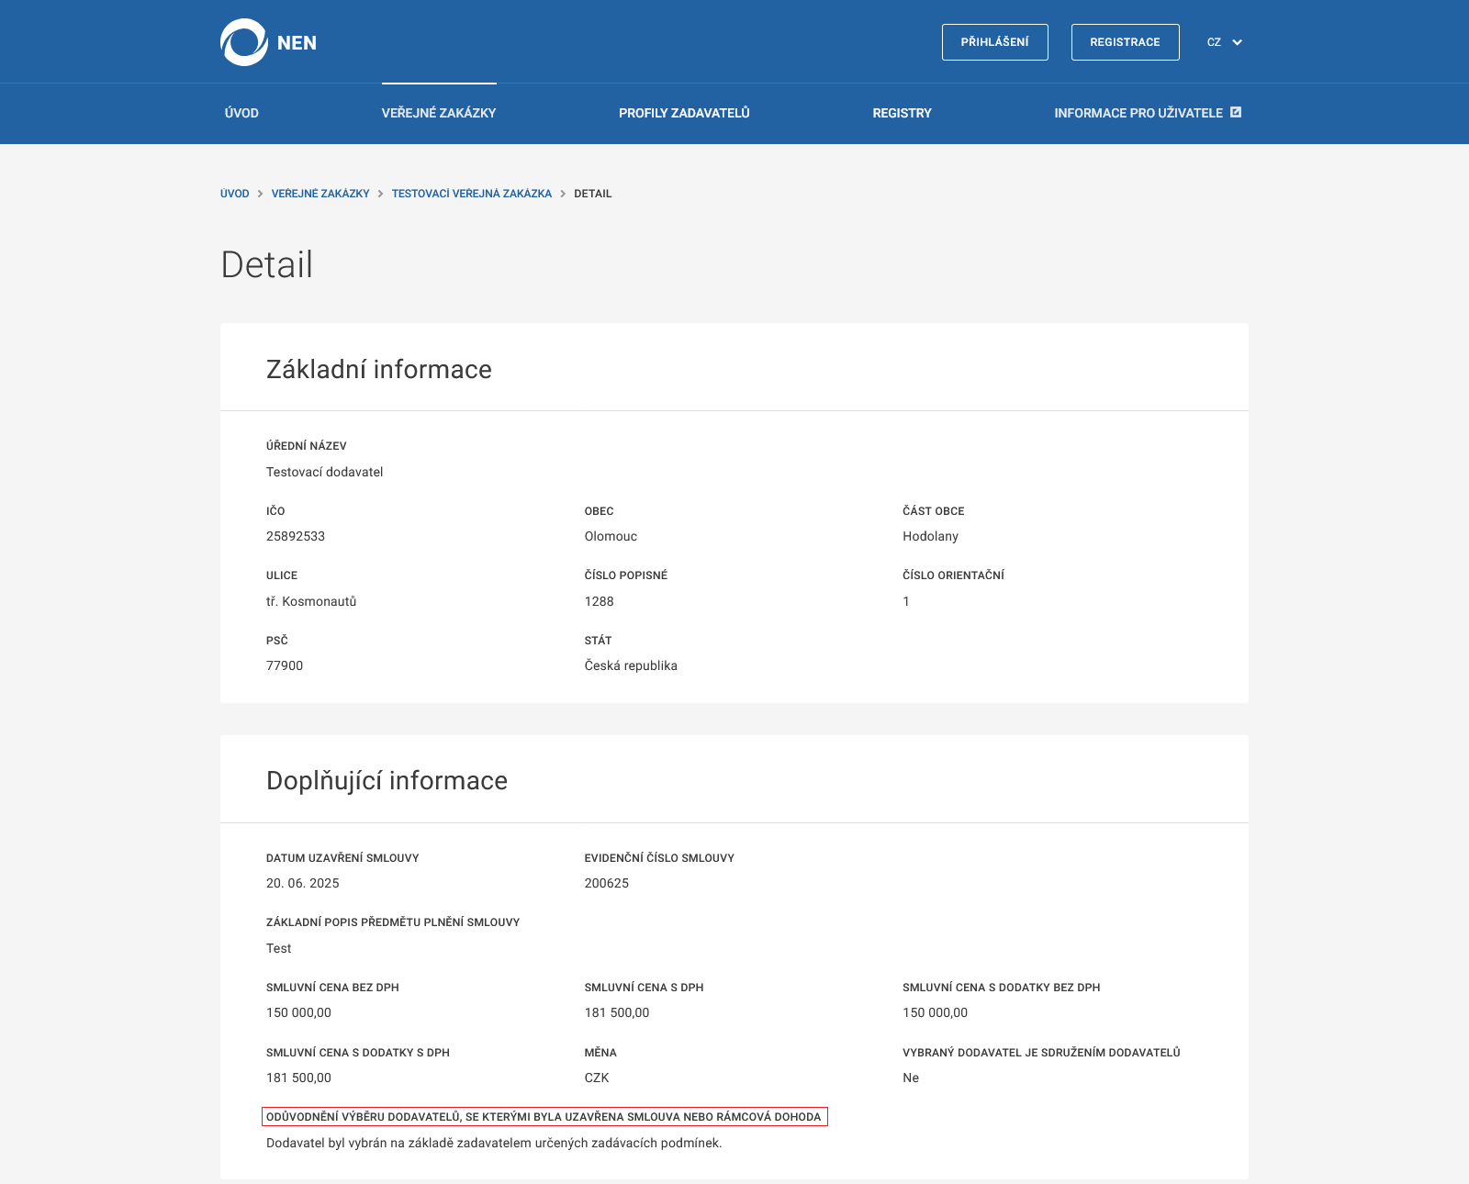Open the Veřejné zakázky menu tab
Screen dimensions: 1469x1184
click(x=439, y=113)
